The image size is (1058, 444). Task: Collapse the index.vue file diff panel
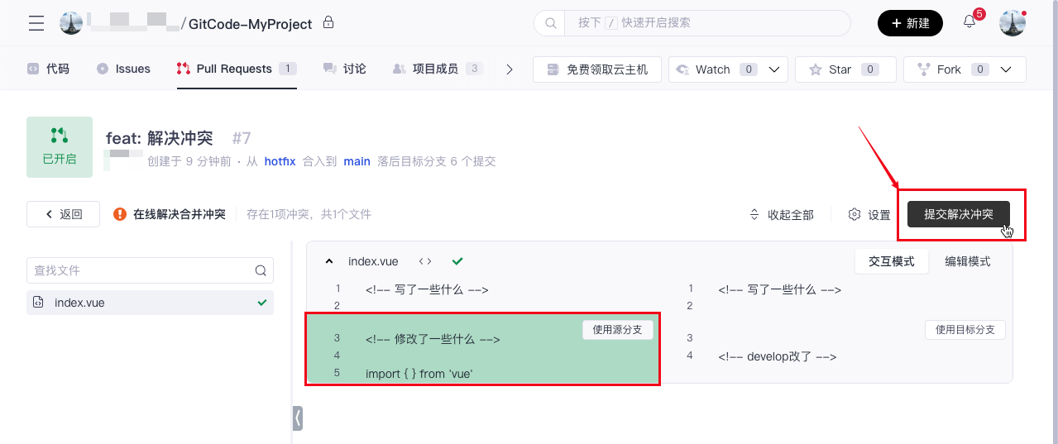[329, 261]
